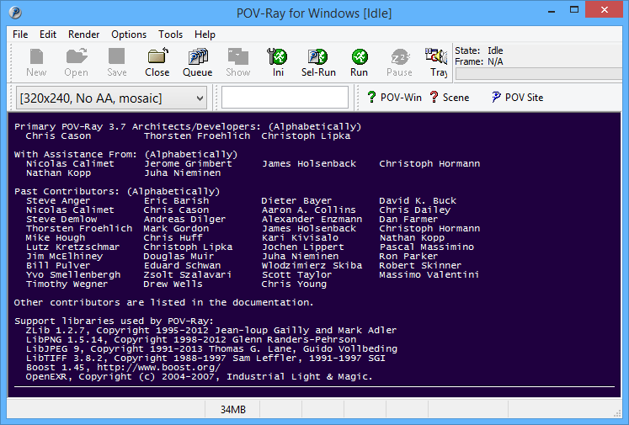
Task: Click the 34MB memory status bar entry
Action: tap(232, 409)
